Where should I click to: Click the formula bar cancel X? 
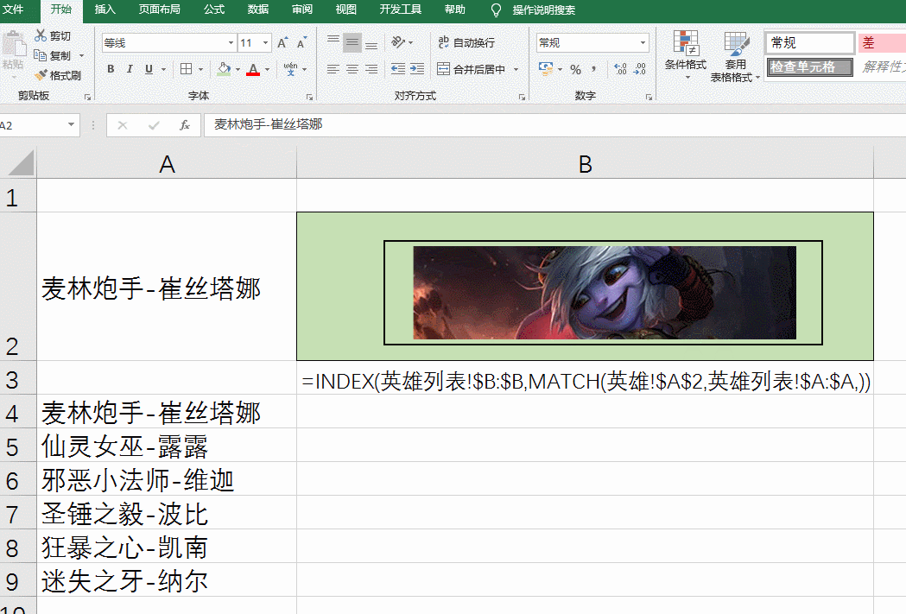[x=123, y=124]
